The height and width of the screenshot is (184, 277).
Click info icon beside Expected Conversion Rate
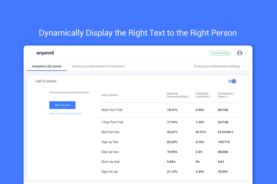[x=188, y=97]
